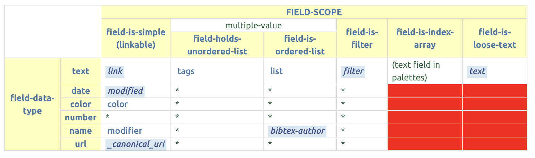
Task: Open the italic 'filter' link
Action: [353, 71]
